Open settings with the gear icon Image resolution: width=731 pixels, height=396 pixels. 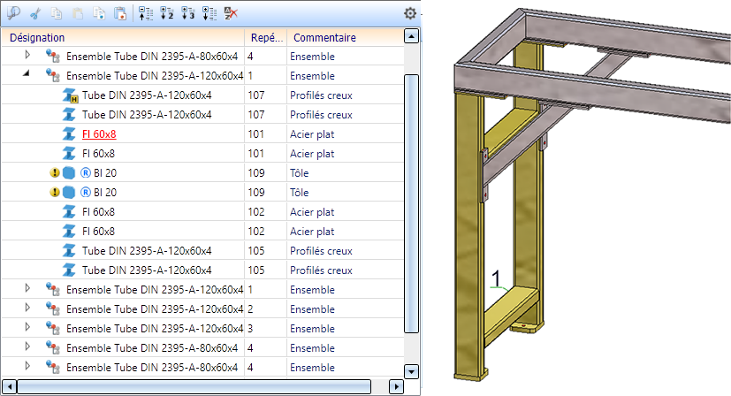[x=409, y=13]
